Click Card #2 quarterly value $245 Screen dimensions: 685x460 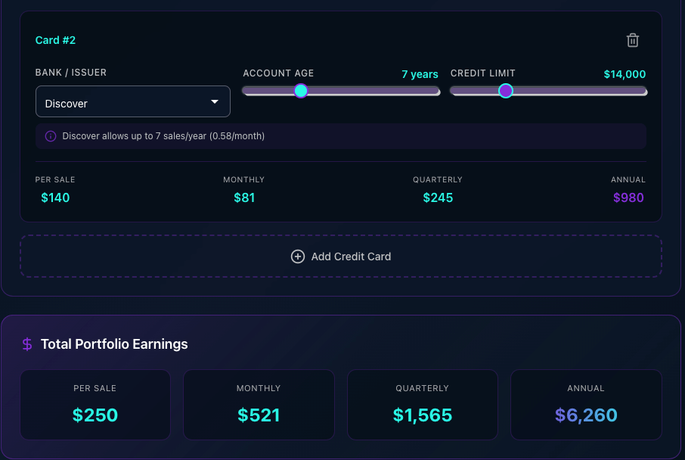click(438, 197)
